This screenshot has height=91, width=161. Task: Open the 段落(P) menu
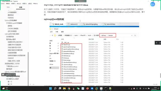(x=13, y=4)
